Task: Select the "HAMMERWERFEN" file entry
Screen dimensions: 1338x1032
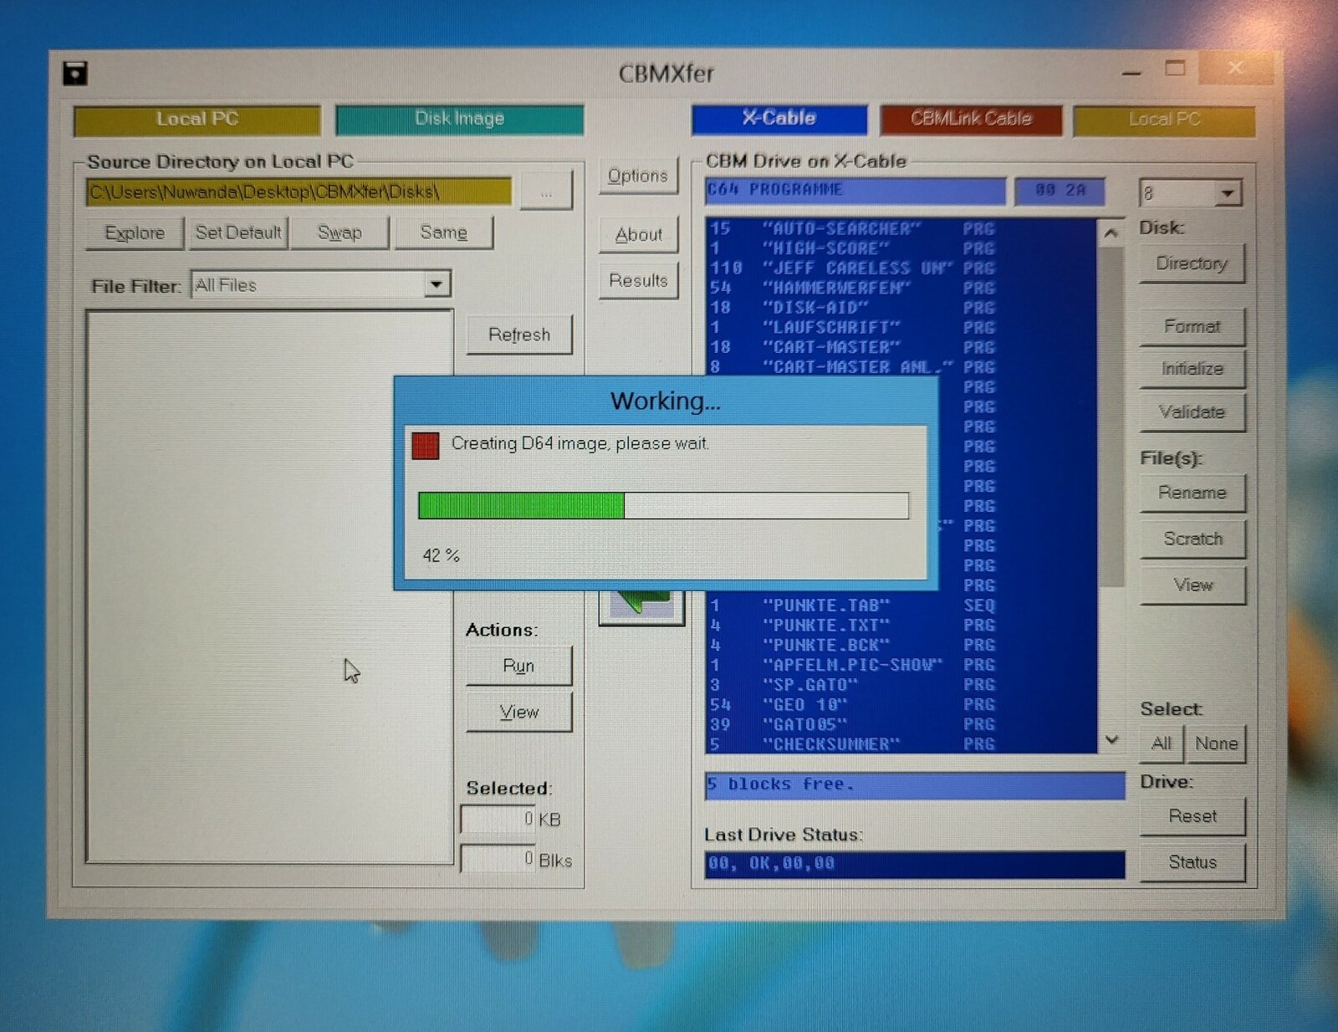Action: 901,289
